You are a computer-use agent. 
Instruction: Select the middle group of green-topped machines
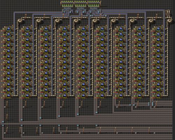point(81,4)
